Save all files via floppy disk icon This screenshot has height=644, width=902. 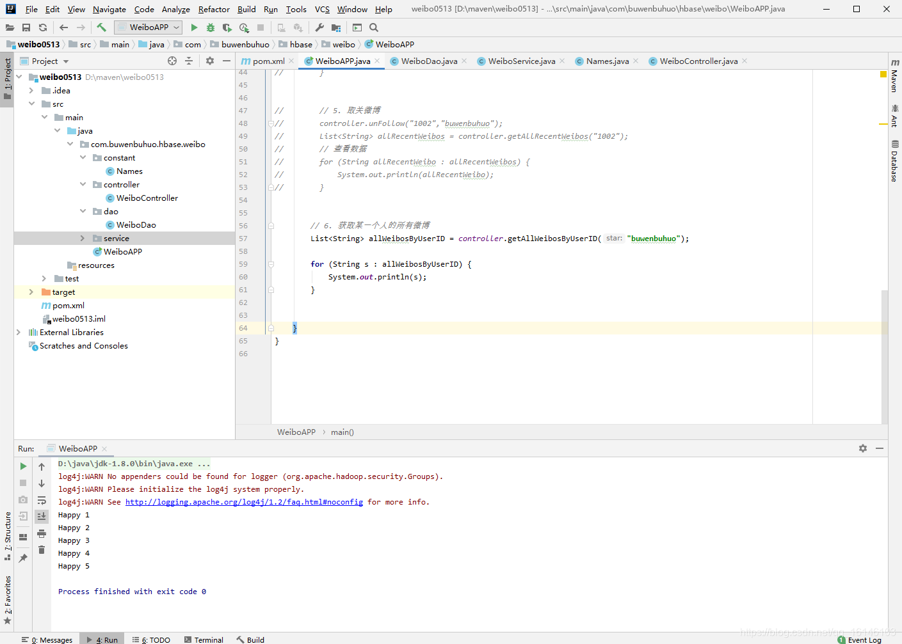tap(26, 27)
